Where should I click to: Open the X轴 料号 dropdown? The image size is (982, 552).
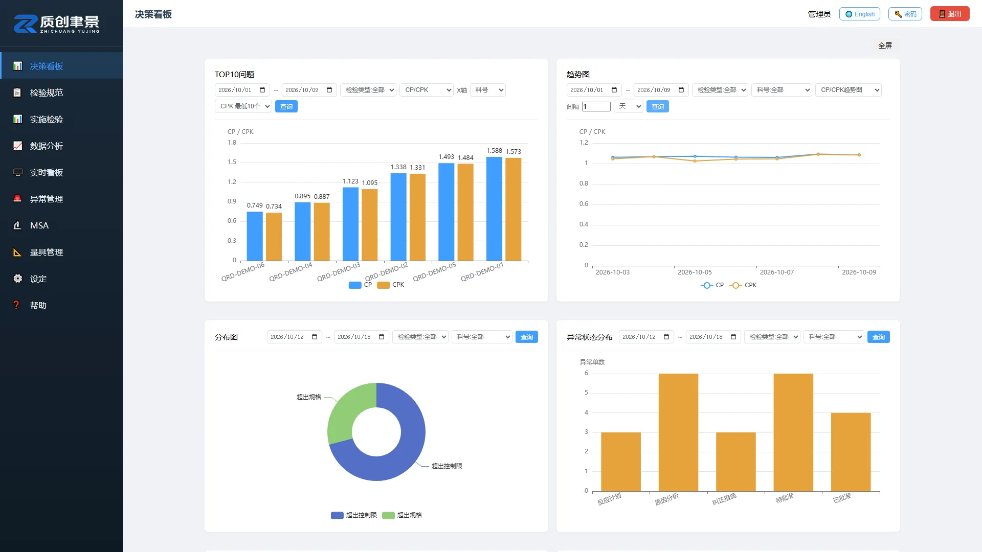coord(488,90)
